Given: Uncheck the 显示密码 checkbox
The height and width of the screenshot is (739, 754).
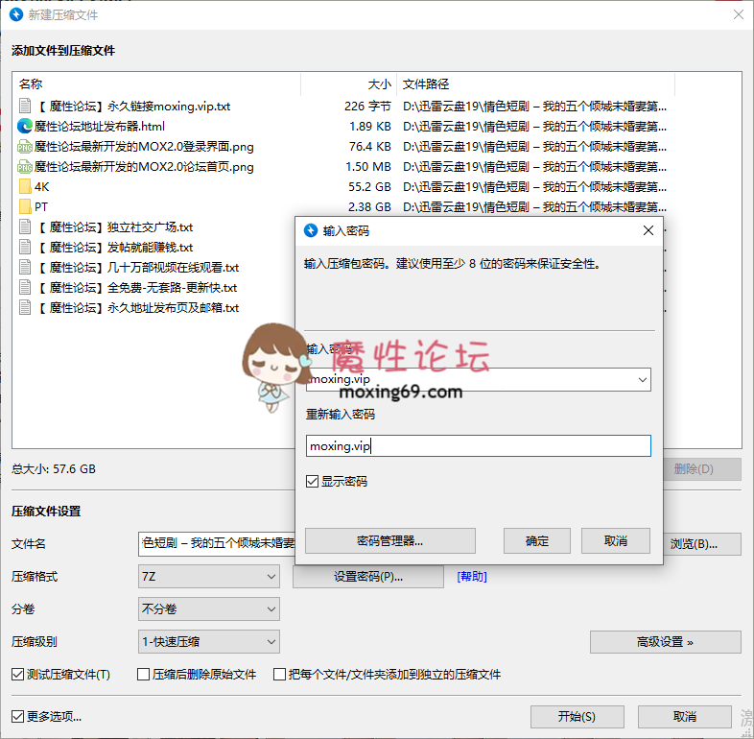Looking at the screenshot, I should coord(312,481).
